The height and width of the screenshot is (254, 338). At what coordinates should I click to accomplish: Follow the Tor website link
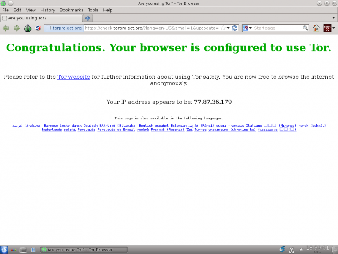74,77
